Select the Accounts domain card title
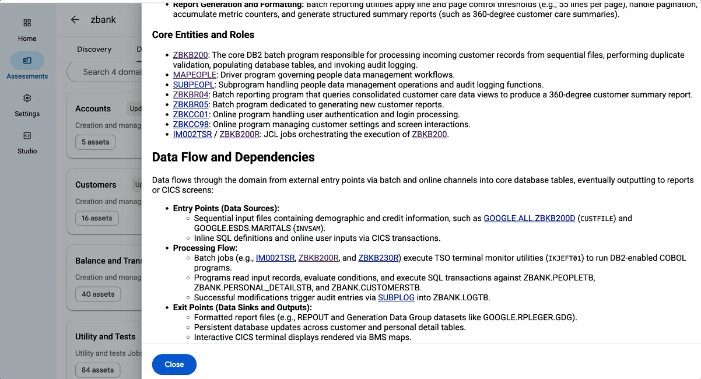 (93, 108)
